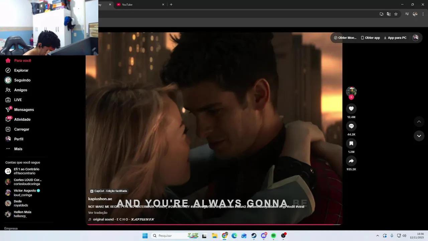This screenshot has width=428, height=241.
Task: Show hidden system tray icons
Action: pos(378,236)
